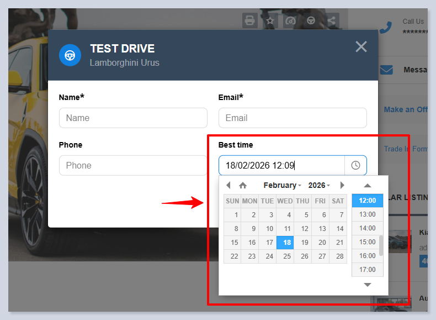Click the speedometer icon above the dialog
The width and height of the screenshot is (436, 320).
[290, 21]
